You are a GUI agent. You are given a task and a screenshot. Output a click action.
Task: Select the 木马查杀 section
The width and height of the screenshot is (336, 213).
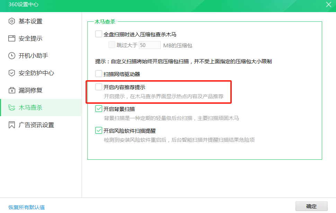(41, 108)
